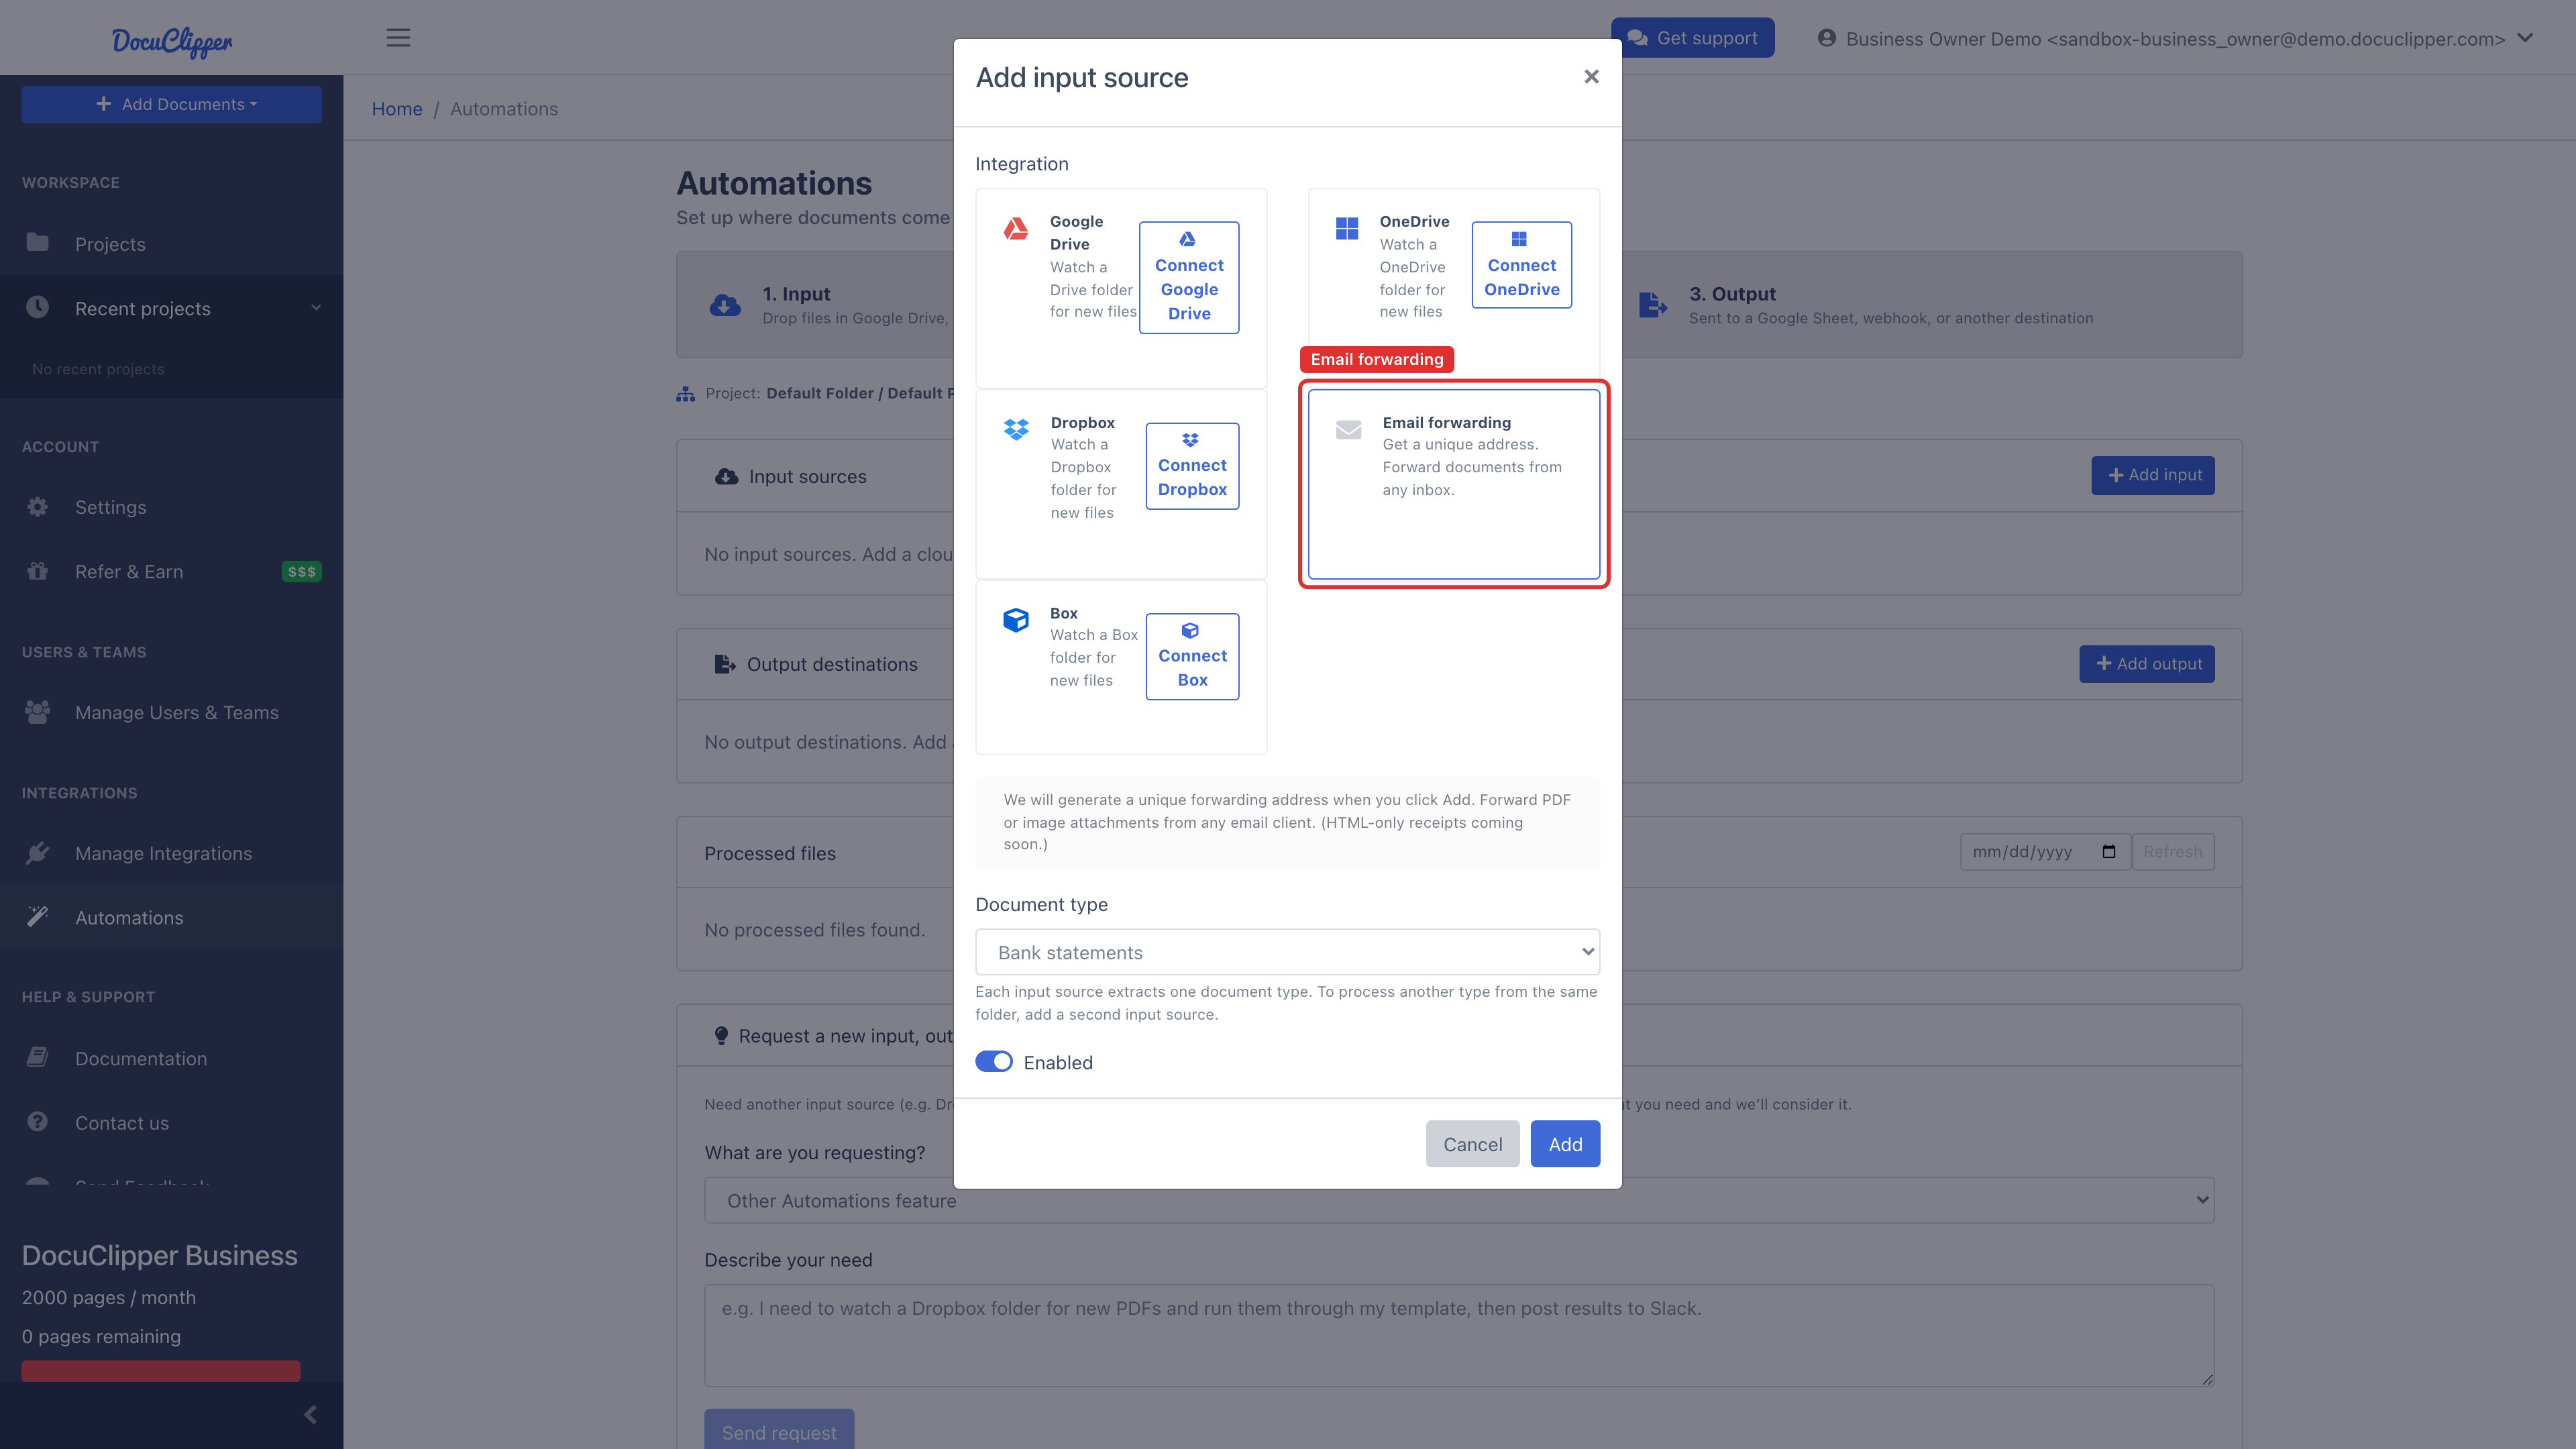Open the Add Documents dropdown
2576x1449 pixels.
[171, 104]
